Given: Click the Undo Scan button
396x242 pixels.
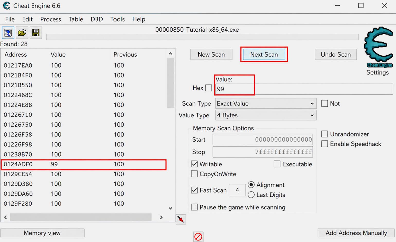Looking at the screenshot, I should click(336, 55).
